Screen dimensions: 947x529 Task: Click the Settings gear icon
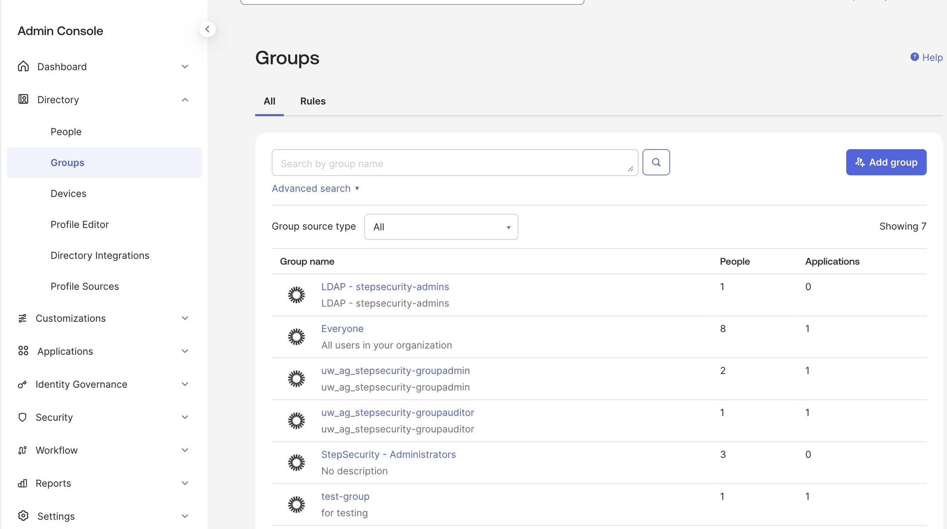click(x=23, y=516)
